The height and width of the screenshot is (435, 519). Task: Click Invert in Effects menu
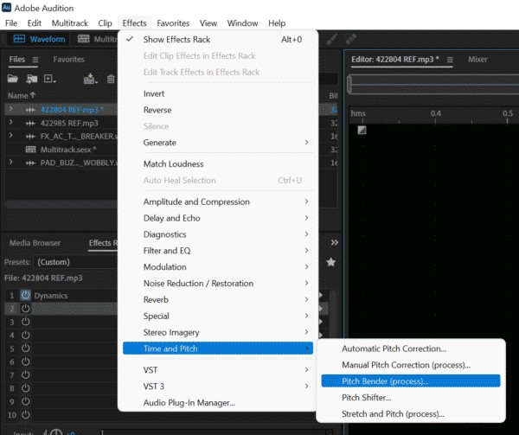pos(218,93)
